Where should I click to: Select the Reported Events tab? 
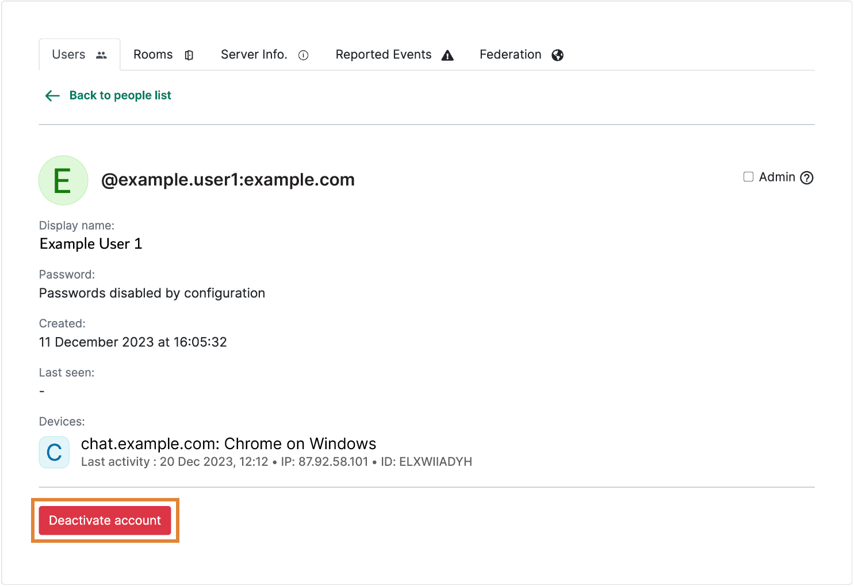pyautogui.click(x=383, y=55)
